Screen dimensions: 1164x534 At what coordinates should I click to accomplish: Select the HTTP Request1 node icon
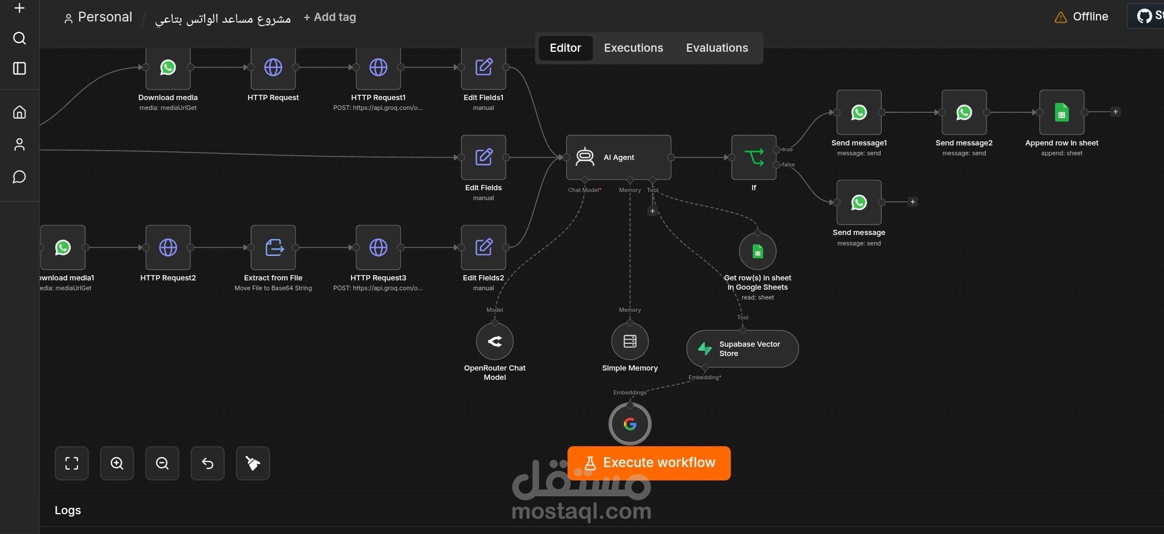click(378, 67)
